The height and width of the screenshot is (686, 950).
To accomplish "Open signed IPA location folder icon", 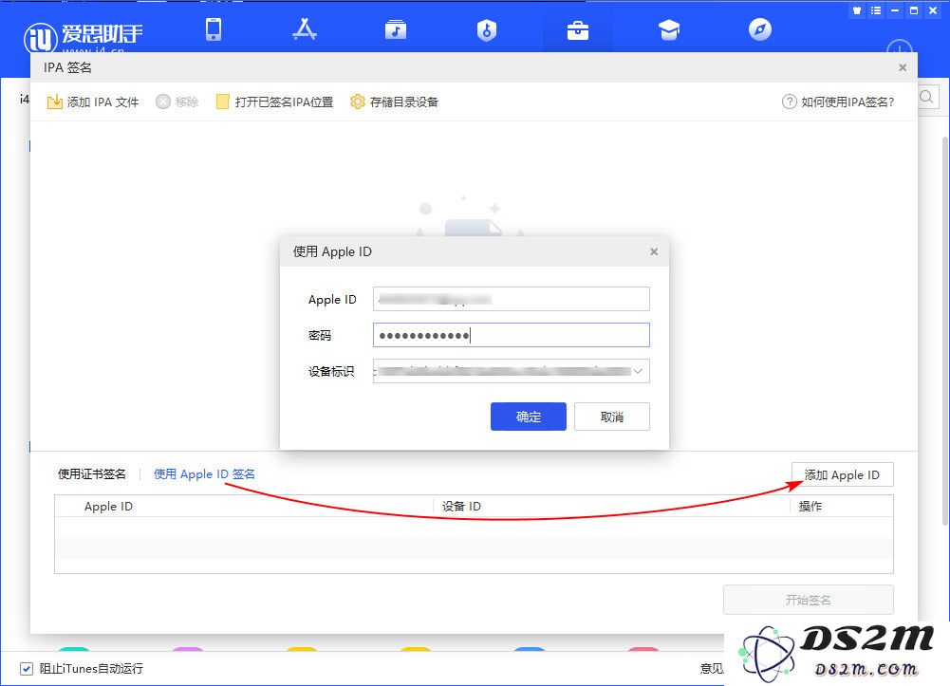I will pos(222,102).
